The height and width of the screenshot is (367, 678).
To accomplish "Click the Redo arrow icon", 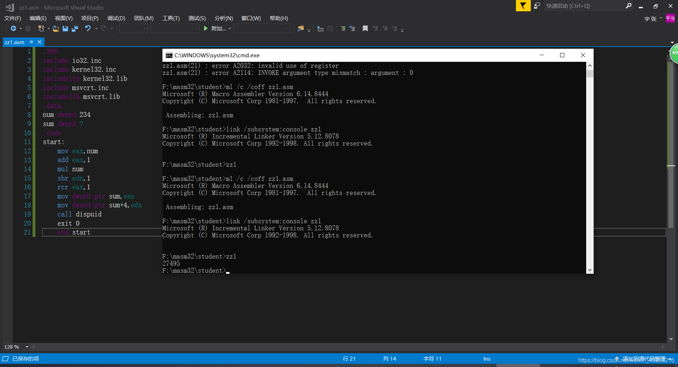I will (x=103, y=29).
